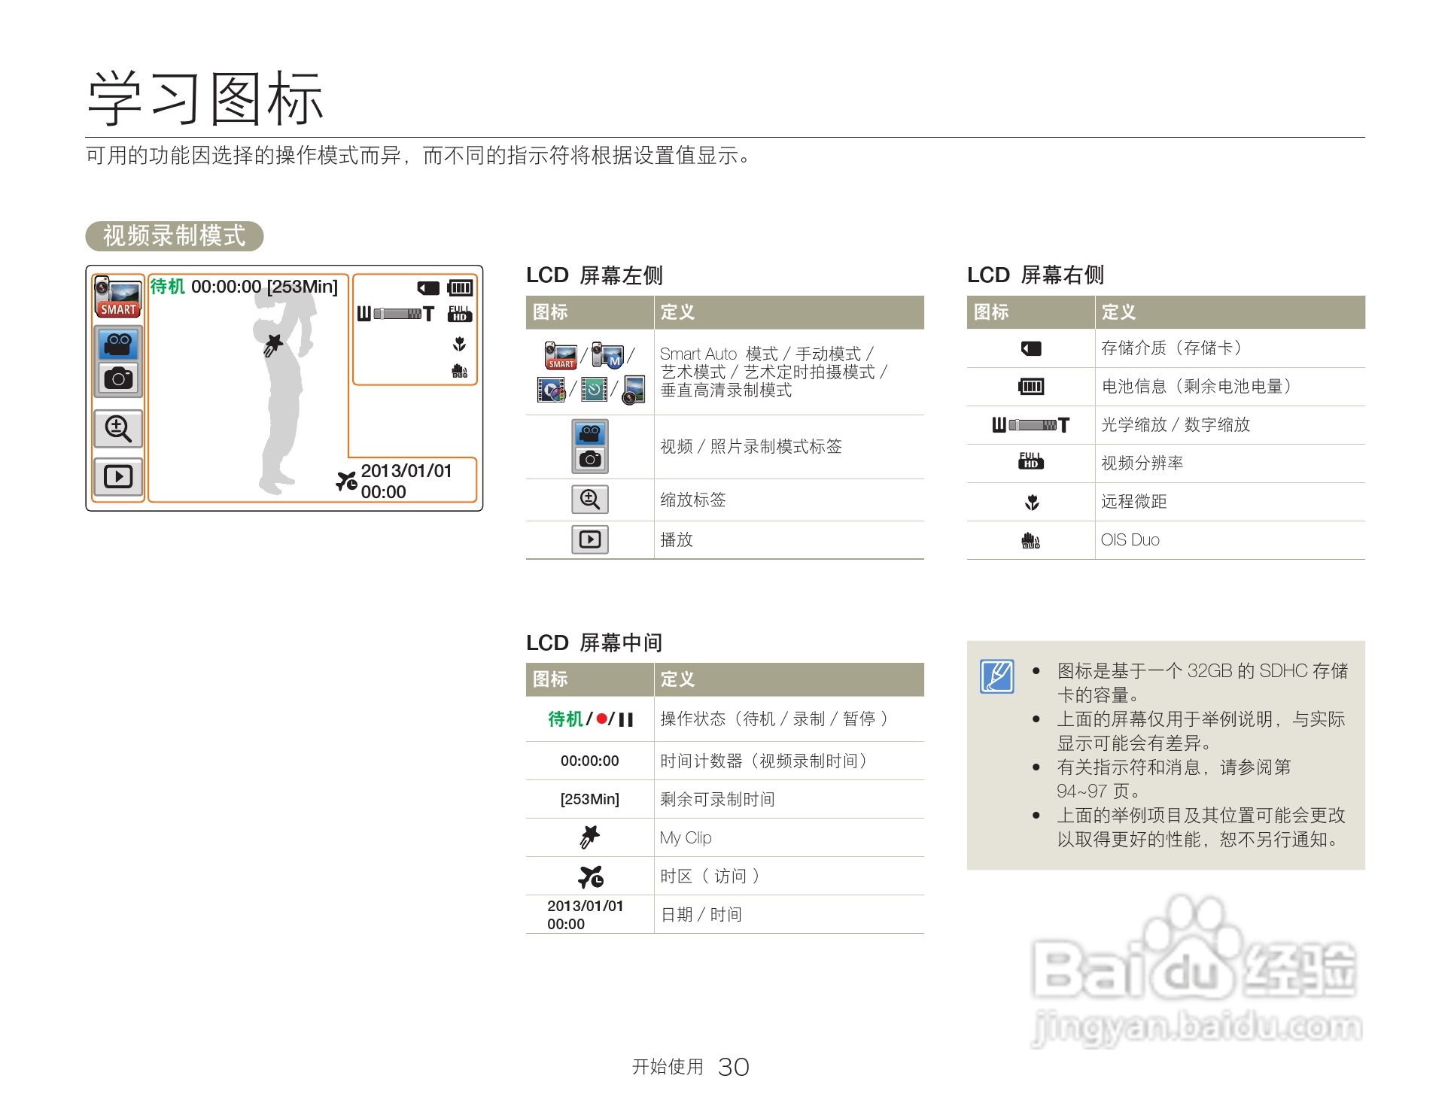Click the [253Min] remaining time in preview
Image resolution: width=1451 pixels, height=1109 pixels.
(303, 287)
